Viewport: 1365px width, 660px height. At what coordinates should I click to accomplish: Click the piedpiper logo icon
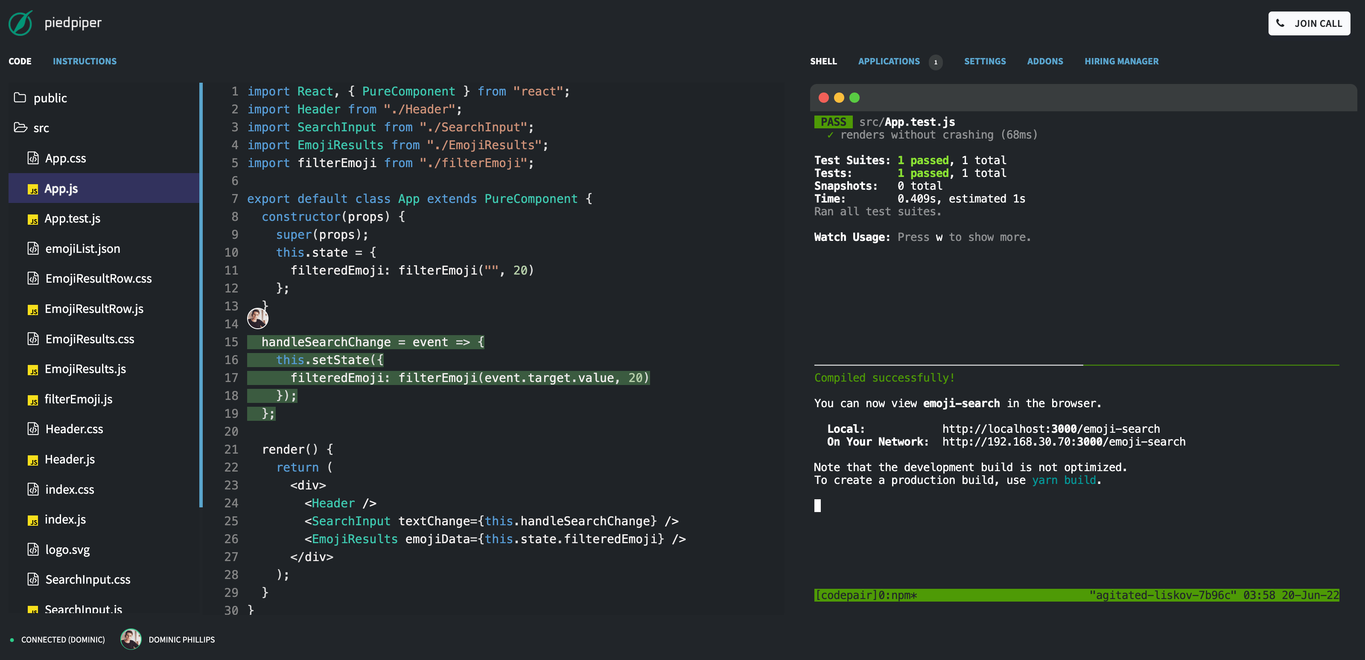20,23
